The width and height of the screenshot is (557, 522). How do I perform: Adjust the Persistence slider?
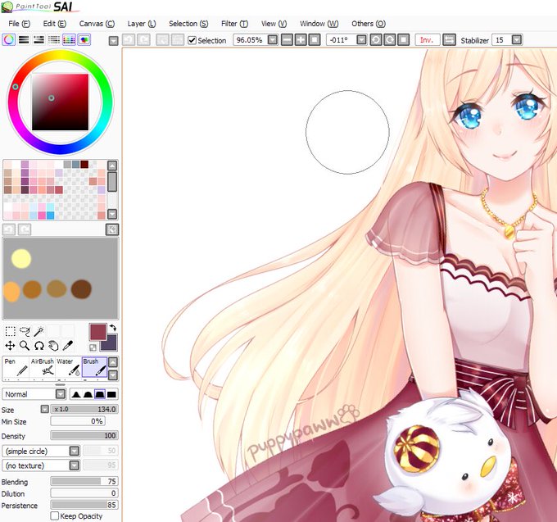(x=84, y=505)
